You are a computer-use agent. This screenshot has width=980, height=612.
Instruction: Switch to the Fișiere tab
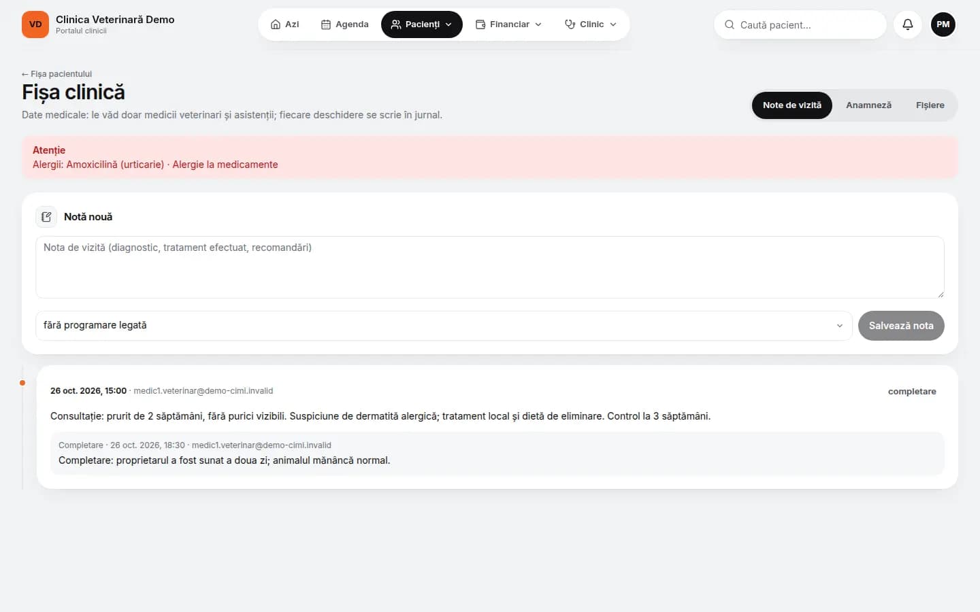point(930,105)
